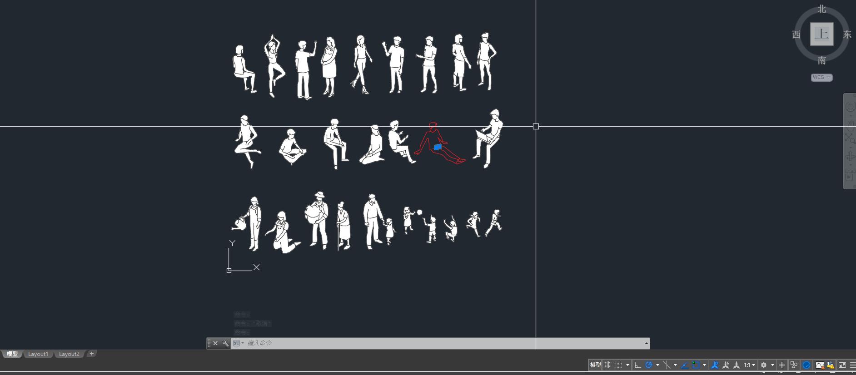Toggle the drawing grid display
The image size is (856, 375).
(608, 365)
